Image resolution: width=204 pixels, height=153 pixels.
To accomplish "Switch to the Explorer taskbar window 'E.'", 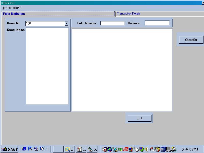I will tap(70, 149).
